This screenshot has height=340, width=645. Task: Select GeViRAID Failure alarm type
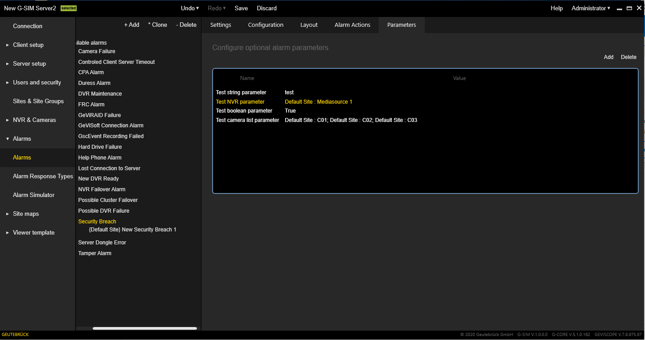click(x=99, y=115)
